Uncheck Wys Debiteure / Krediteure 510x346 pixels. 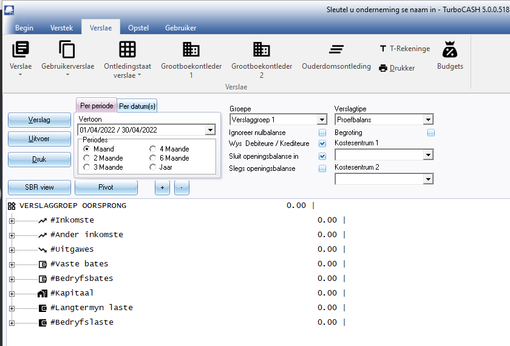(322, 144)
